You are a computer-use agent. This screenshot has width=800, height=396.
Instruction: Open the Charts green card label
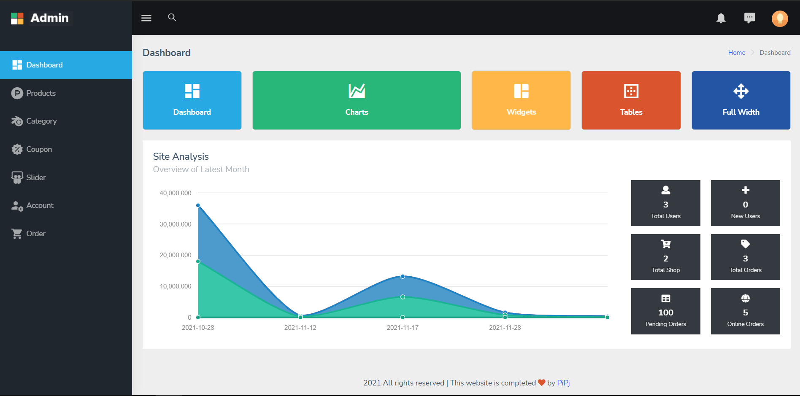357,112
